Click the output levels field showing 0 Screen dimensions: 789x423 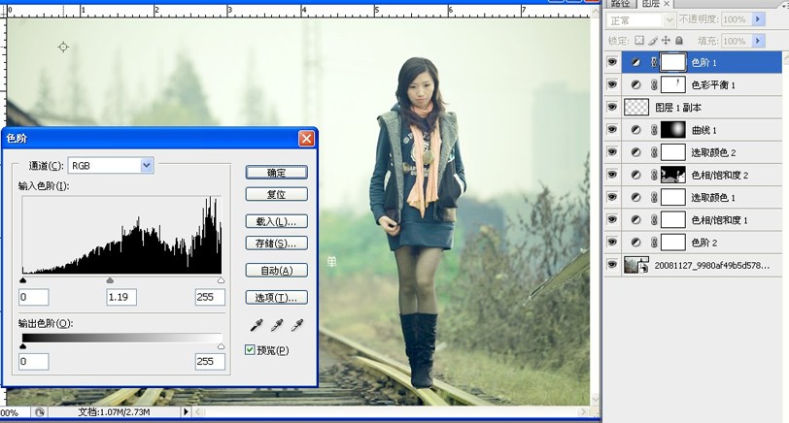point(34,361)
